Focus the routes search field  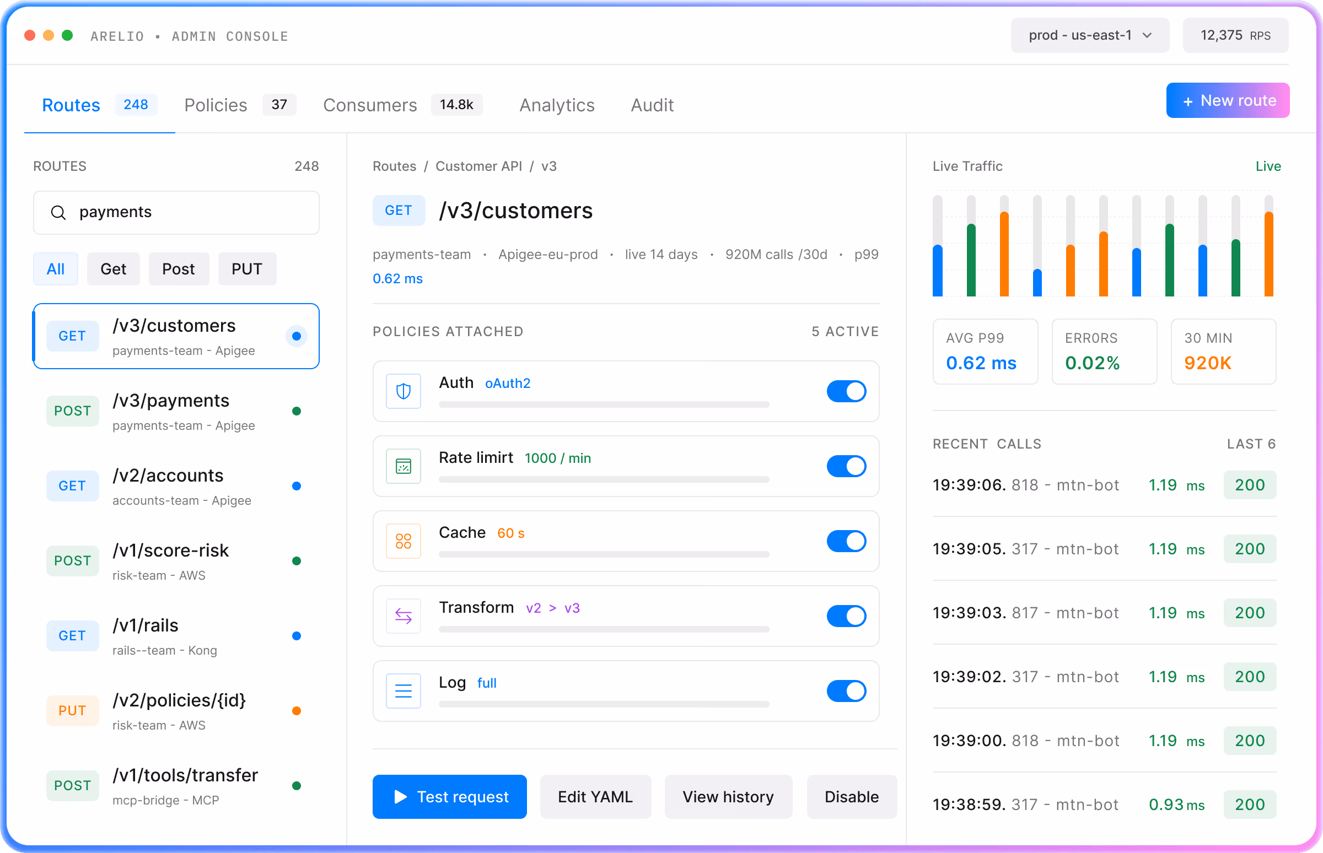(x=176, y=213)
